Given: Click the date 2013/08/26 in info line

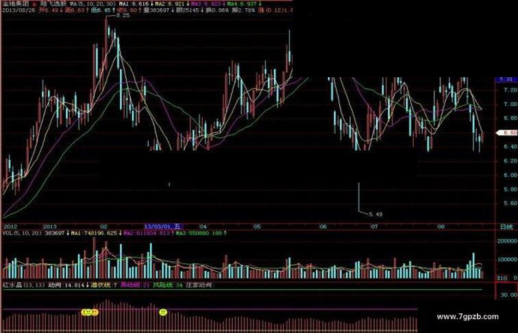Looking at the screenshot, I should coord(18,10).
